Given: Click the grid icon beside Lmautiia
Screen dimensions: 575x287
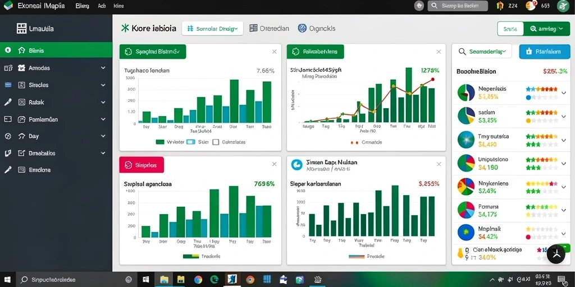Looking at the screenshot, I should point(22,29).
